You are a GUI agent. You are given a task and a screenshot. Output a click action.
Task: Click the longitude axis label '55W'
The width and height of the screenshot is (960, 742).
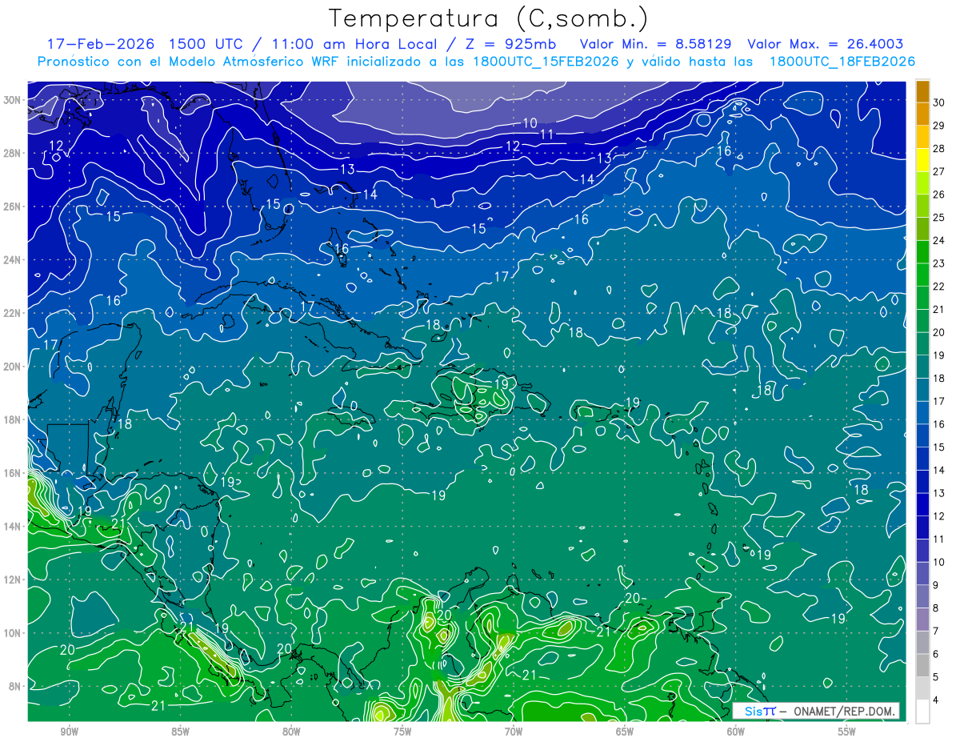847,732
